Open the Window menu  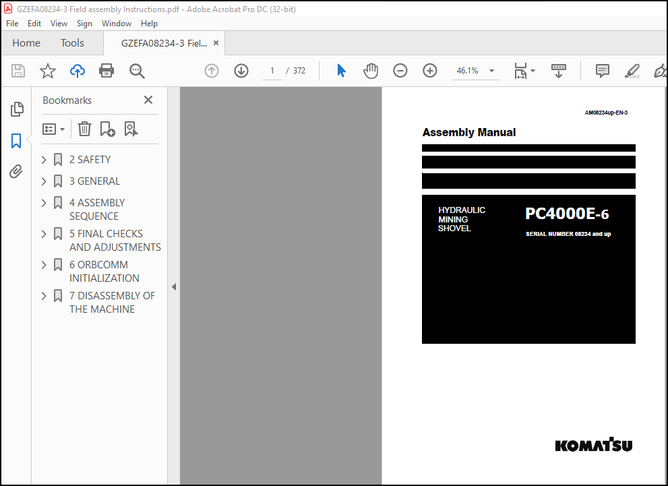click(117, 24)
